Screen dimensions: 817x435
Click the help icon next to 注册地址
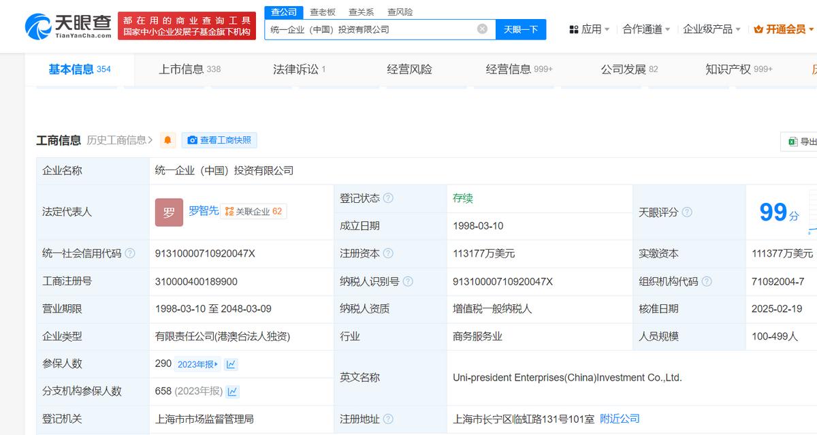pos(388,419)
